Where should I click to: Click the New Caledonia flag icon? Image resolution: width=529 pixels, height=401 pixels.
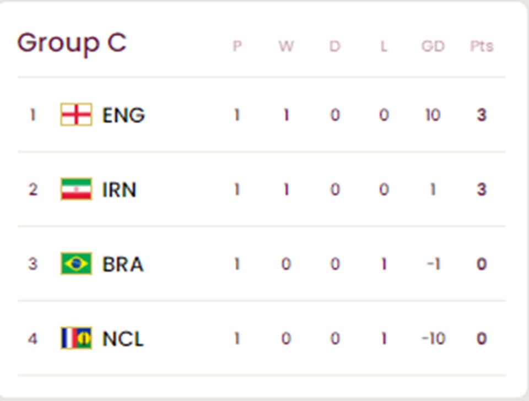click(x=76, y=338)
